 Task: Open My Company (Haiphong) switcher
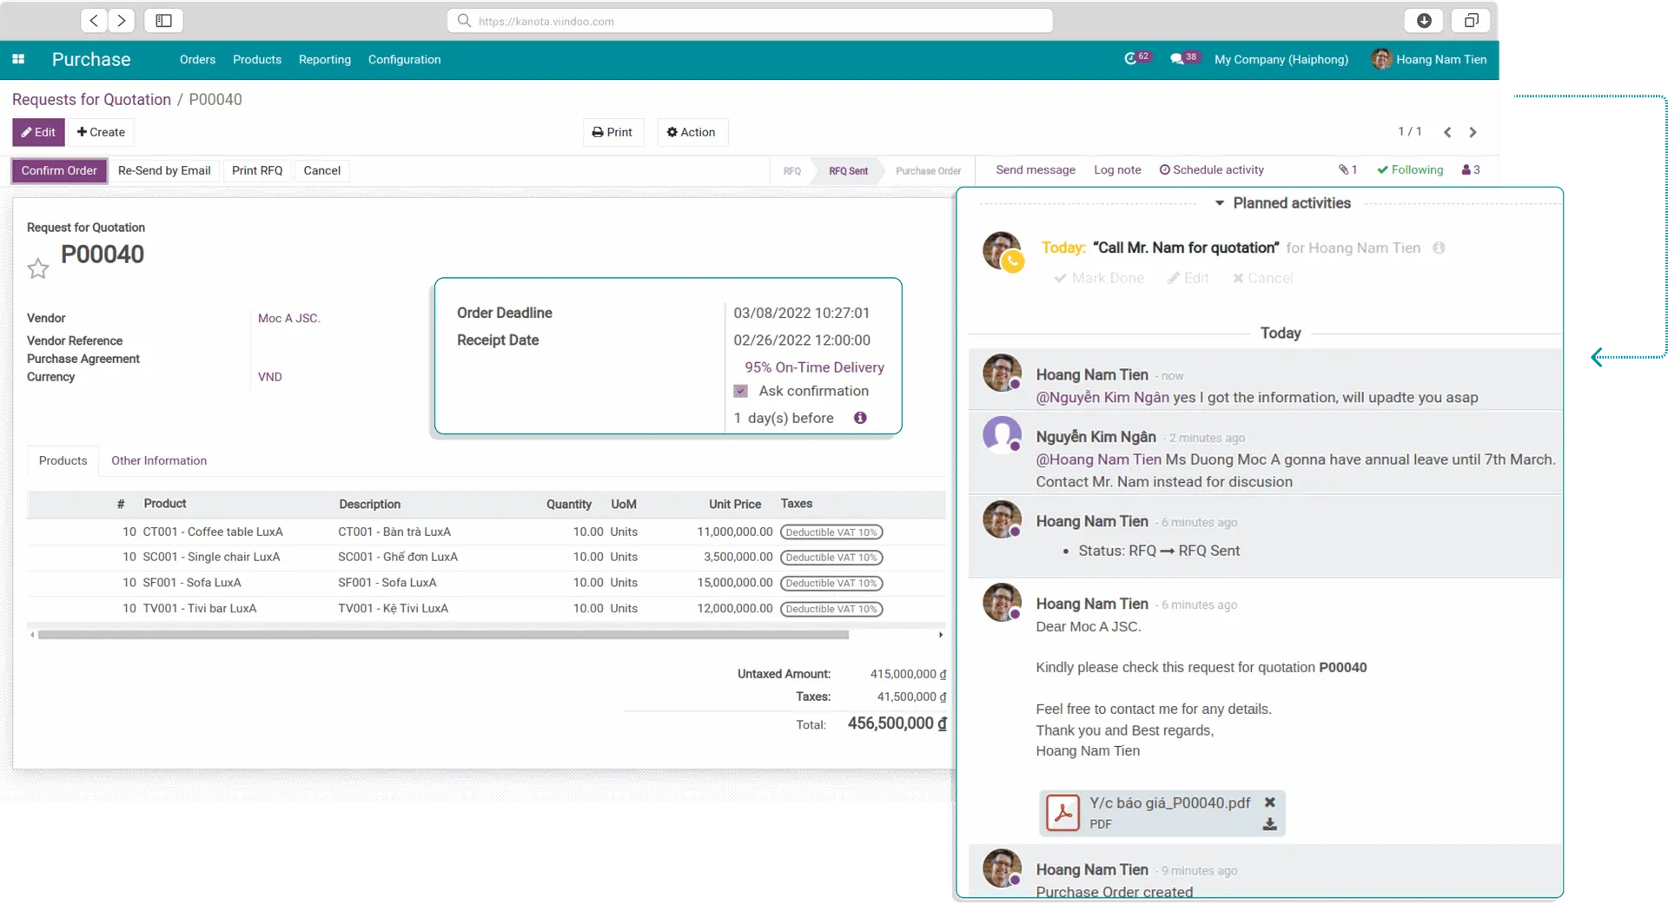pyautogui.click(x=1281, y=59)
